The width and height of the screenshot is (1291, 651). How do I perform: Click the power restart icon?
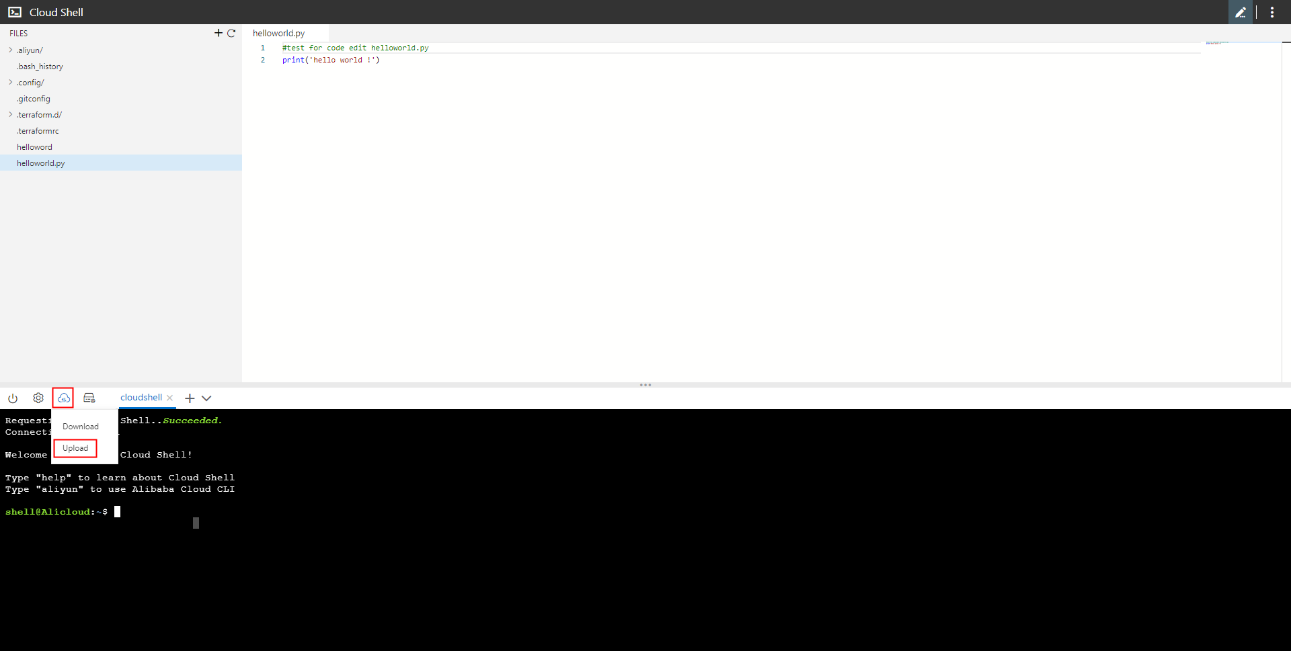click(x=13, y=398)
